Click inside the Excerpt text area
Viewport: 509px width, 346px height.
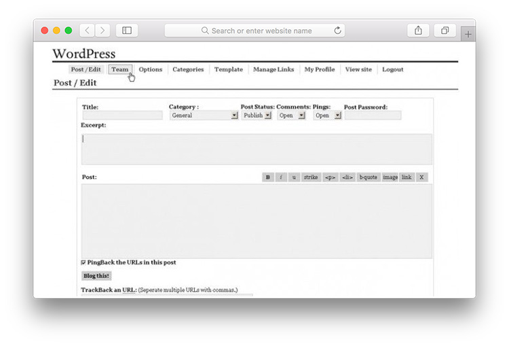coord(257,150)
